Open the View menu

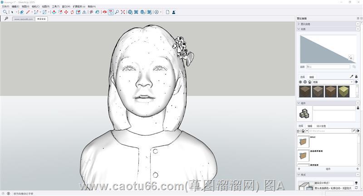25,6
